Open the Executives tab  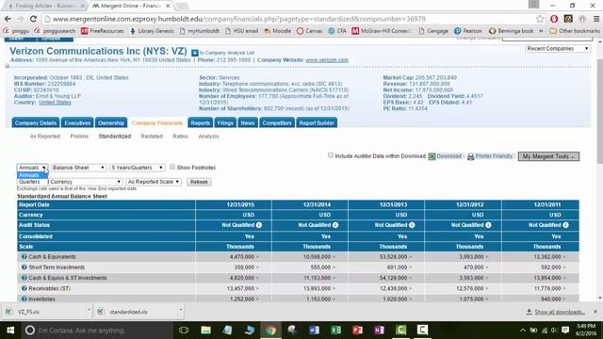77,123
